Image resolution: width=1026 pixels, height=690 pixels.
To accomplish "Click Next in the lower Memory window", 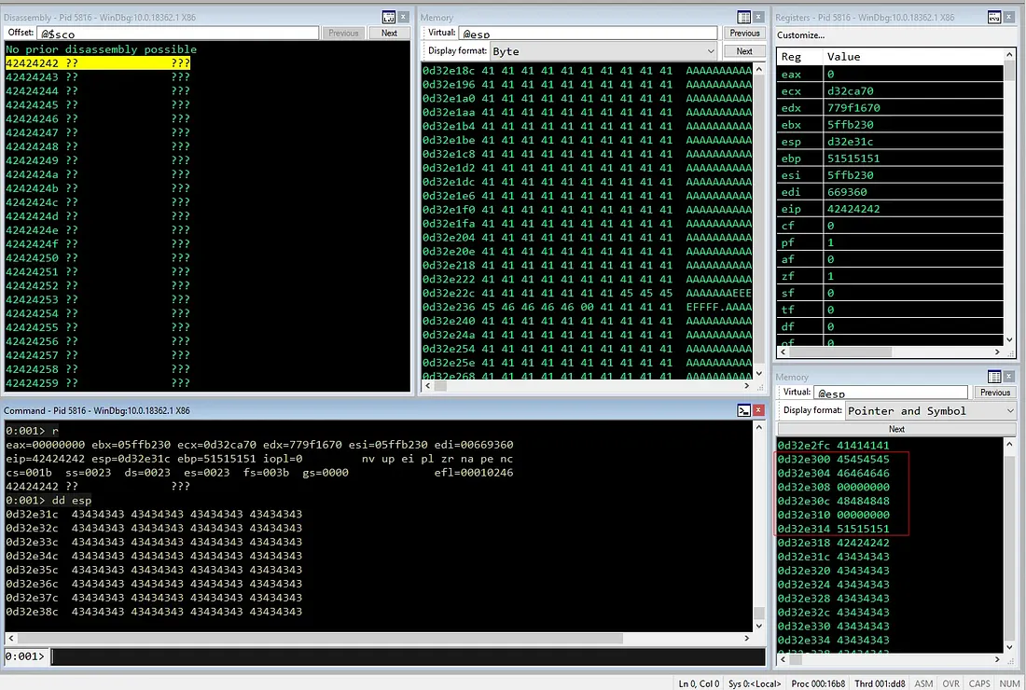I will [896, 429].
